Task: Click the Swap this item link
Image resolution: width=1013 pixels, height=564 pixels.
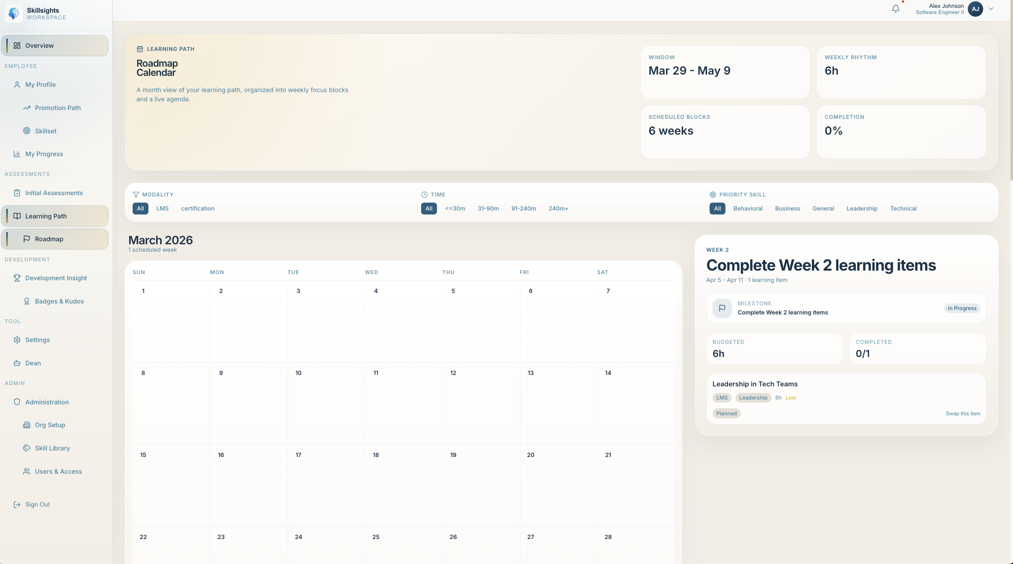Action: click(963, 414)
